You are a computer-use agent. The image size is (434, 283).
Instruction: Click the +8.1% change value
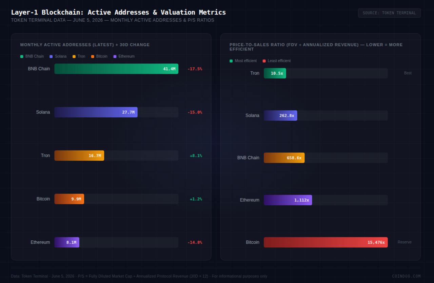196,156
